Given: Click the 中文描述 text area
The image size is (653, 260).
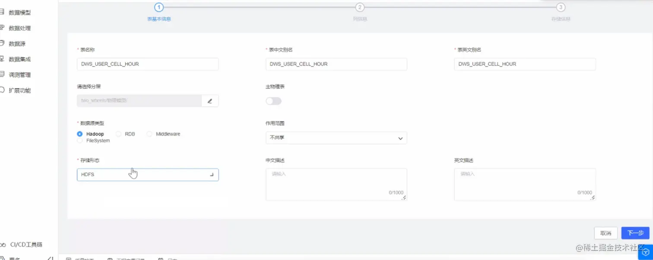Looking at the screenshot, I should click(336, 185).
